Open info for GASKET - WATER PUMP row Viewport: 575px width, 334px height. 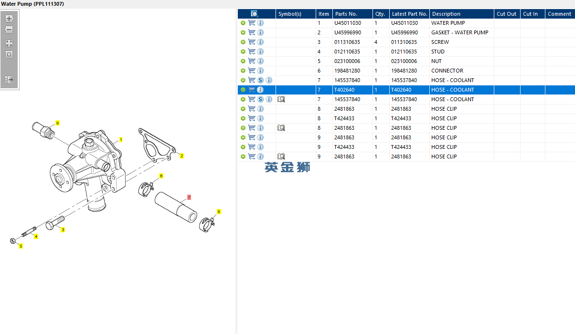[x=260, y=32]
